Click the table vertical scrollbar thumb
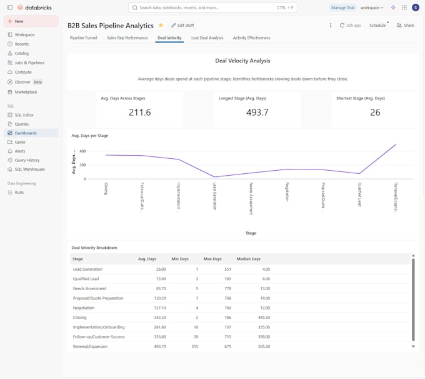The height and width of the screenshot is (379, 425). [413, 300]
